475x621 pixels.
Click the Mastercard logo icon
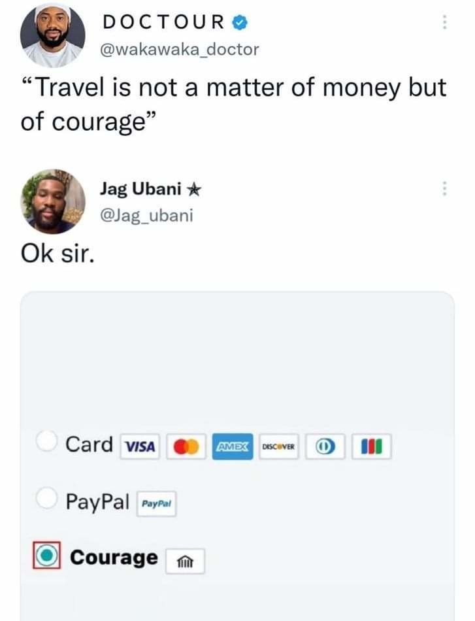(186, 446)
